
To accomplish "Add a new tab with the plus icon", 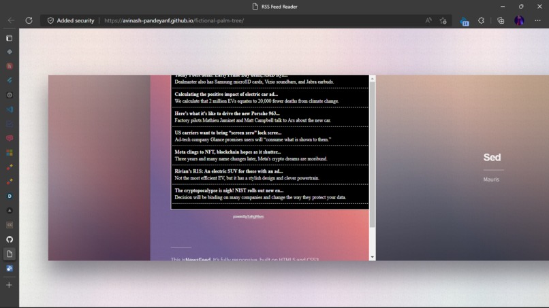I will [9, 285].
